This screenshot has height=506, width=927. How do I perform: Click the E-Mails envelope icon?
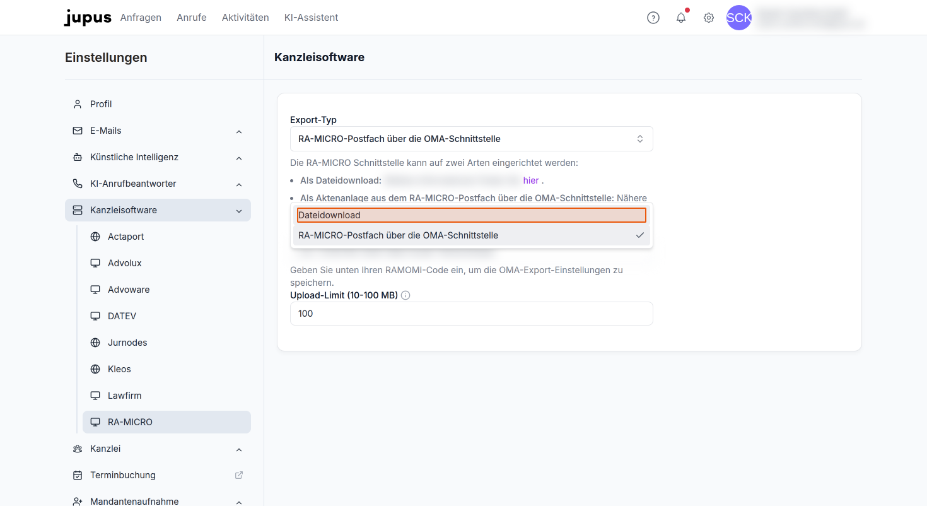78,131
